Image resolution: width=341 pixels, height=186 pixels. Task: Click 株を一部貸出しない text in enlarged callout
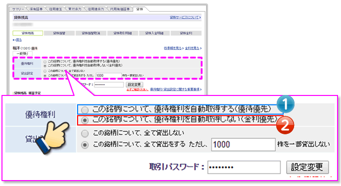(303, 144)
